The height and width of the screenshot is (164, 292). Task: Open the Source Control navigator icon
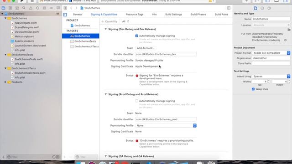[x=10, y=8]
